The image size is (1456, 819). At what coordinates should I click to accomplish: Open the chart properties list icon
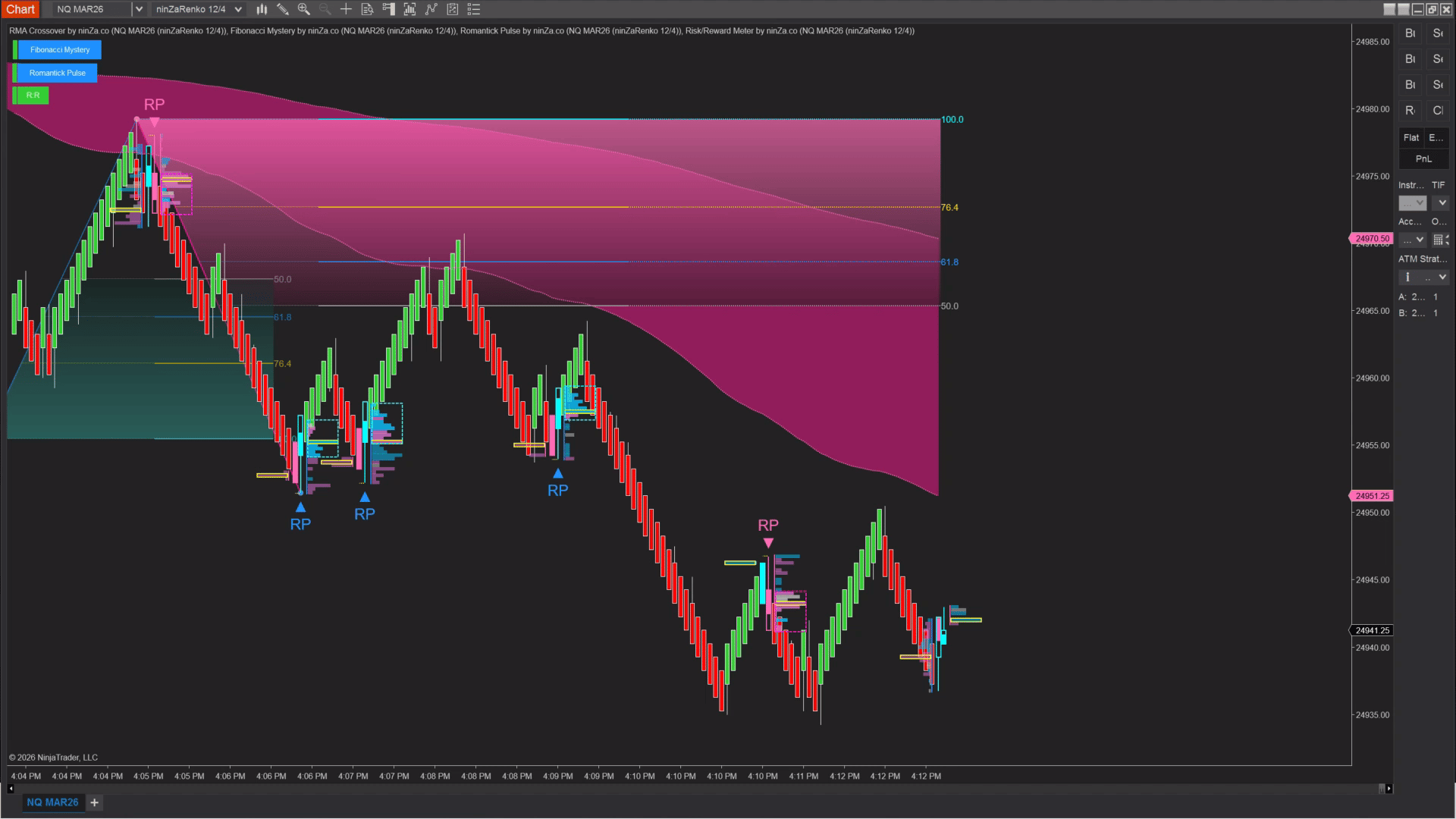pyautogui.click(x=473, y=9)
